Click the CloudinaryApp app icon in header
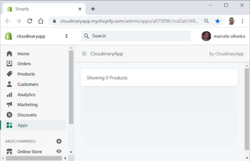 pyautogui.click(x=84, y=54)
